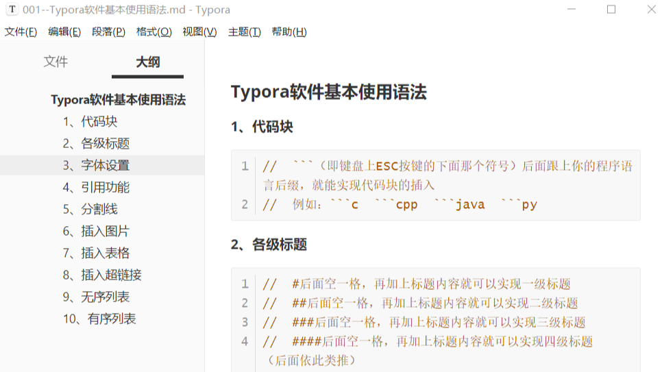The height and width of the screenshot is (372, 662).
Task: Click the code line about 四级标题
Action: click(x=428, y=342)
